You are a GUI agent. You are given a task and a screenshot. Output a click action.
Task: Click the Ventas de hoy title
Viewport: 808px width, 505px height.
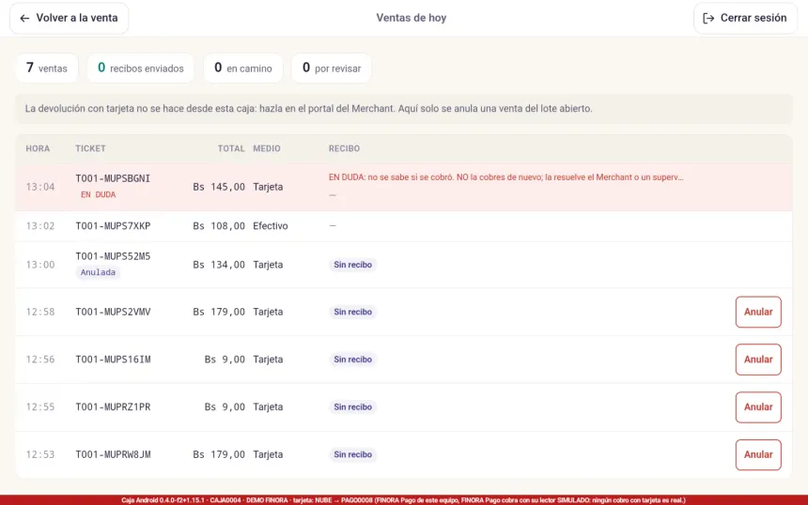(x=412, y=18)
